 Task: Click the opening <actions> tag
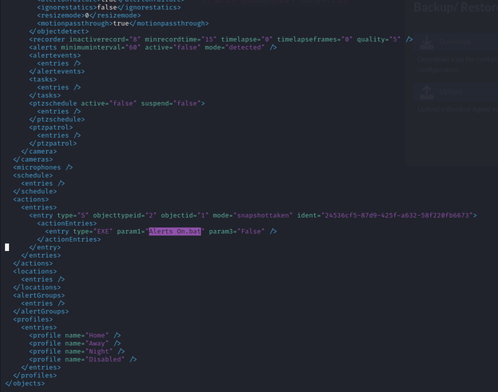31,199
